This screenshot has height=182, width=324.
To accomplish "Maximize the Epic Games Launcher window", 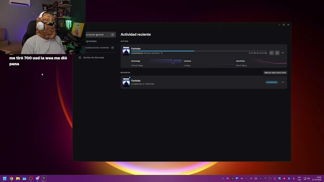I will pyautogui.click(x=284, y=25).
